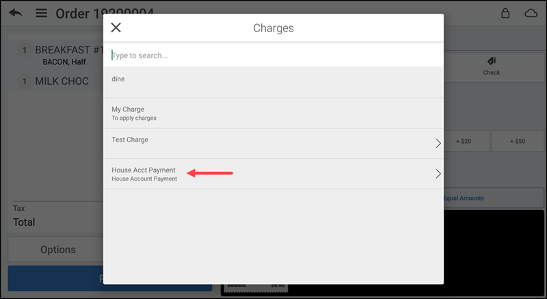
Task: Click the Total label
Action: pyautogui.click(x=24, y=222)
